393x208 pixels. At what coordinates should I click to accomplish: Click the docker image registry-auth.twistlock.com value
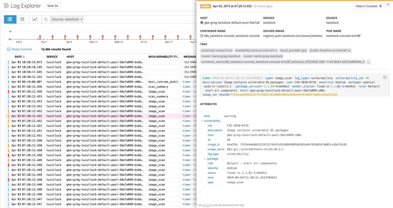pyautogui.click(x=293, y=36)
